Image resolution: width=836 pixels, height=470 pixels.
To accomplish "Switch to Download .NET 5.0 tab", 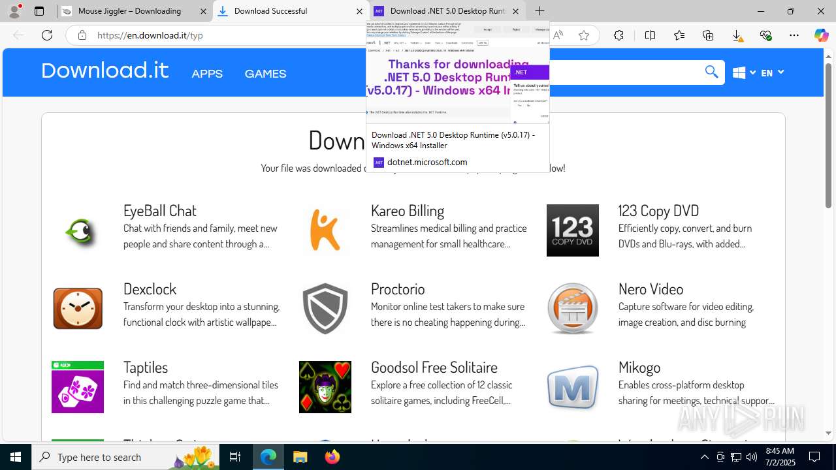I will tap(447, 11).
